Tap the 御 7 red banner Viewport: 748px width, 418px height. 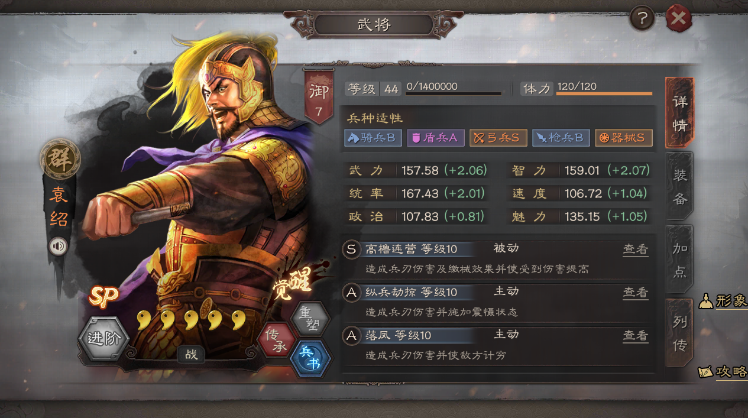click(319, 96)
